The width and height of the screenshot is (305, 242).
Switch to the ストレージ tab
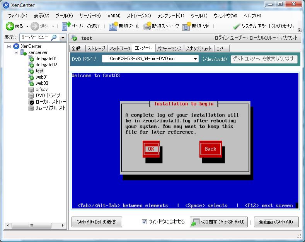[96, 49]
